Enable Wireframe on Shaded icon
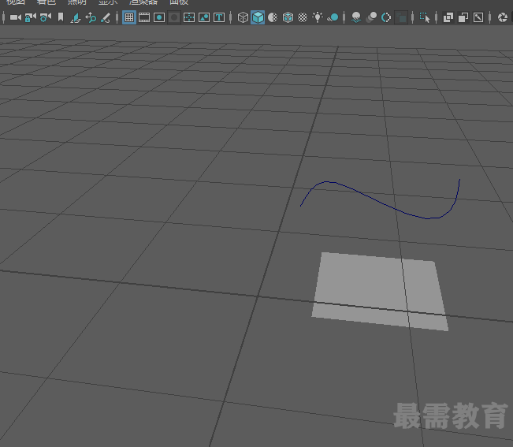This screenshot has width=513, height=447. click(x=288, y=17)
